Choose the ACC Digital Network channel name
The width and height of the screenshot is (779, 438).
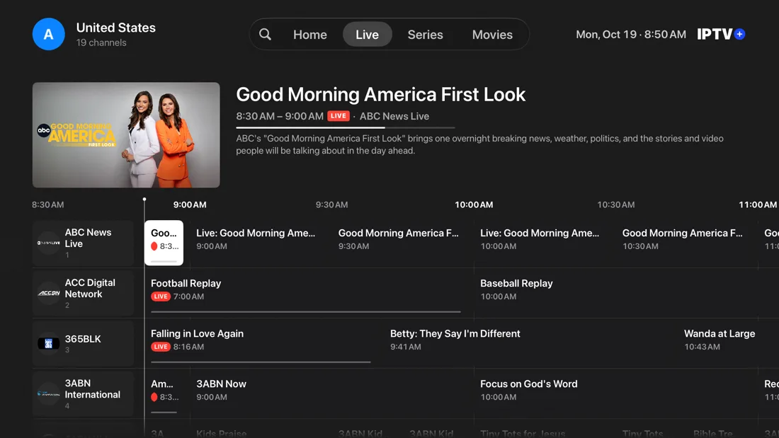pyautogui.click(x=90, y=288)
